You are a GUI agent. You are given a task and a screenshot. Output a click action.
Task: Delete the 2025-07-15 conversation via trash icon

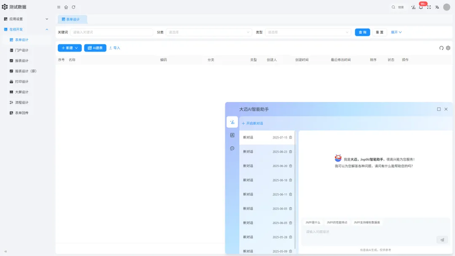click(291, 137)
